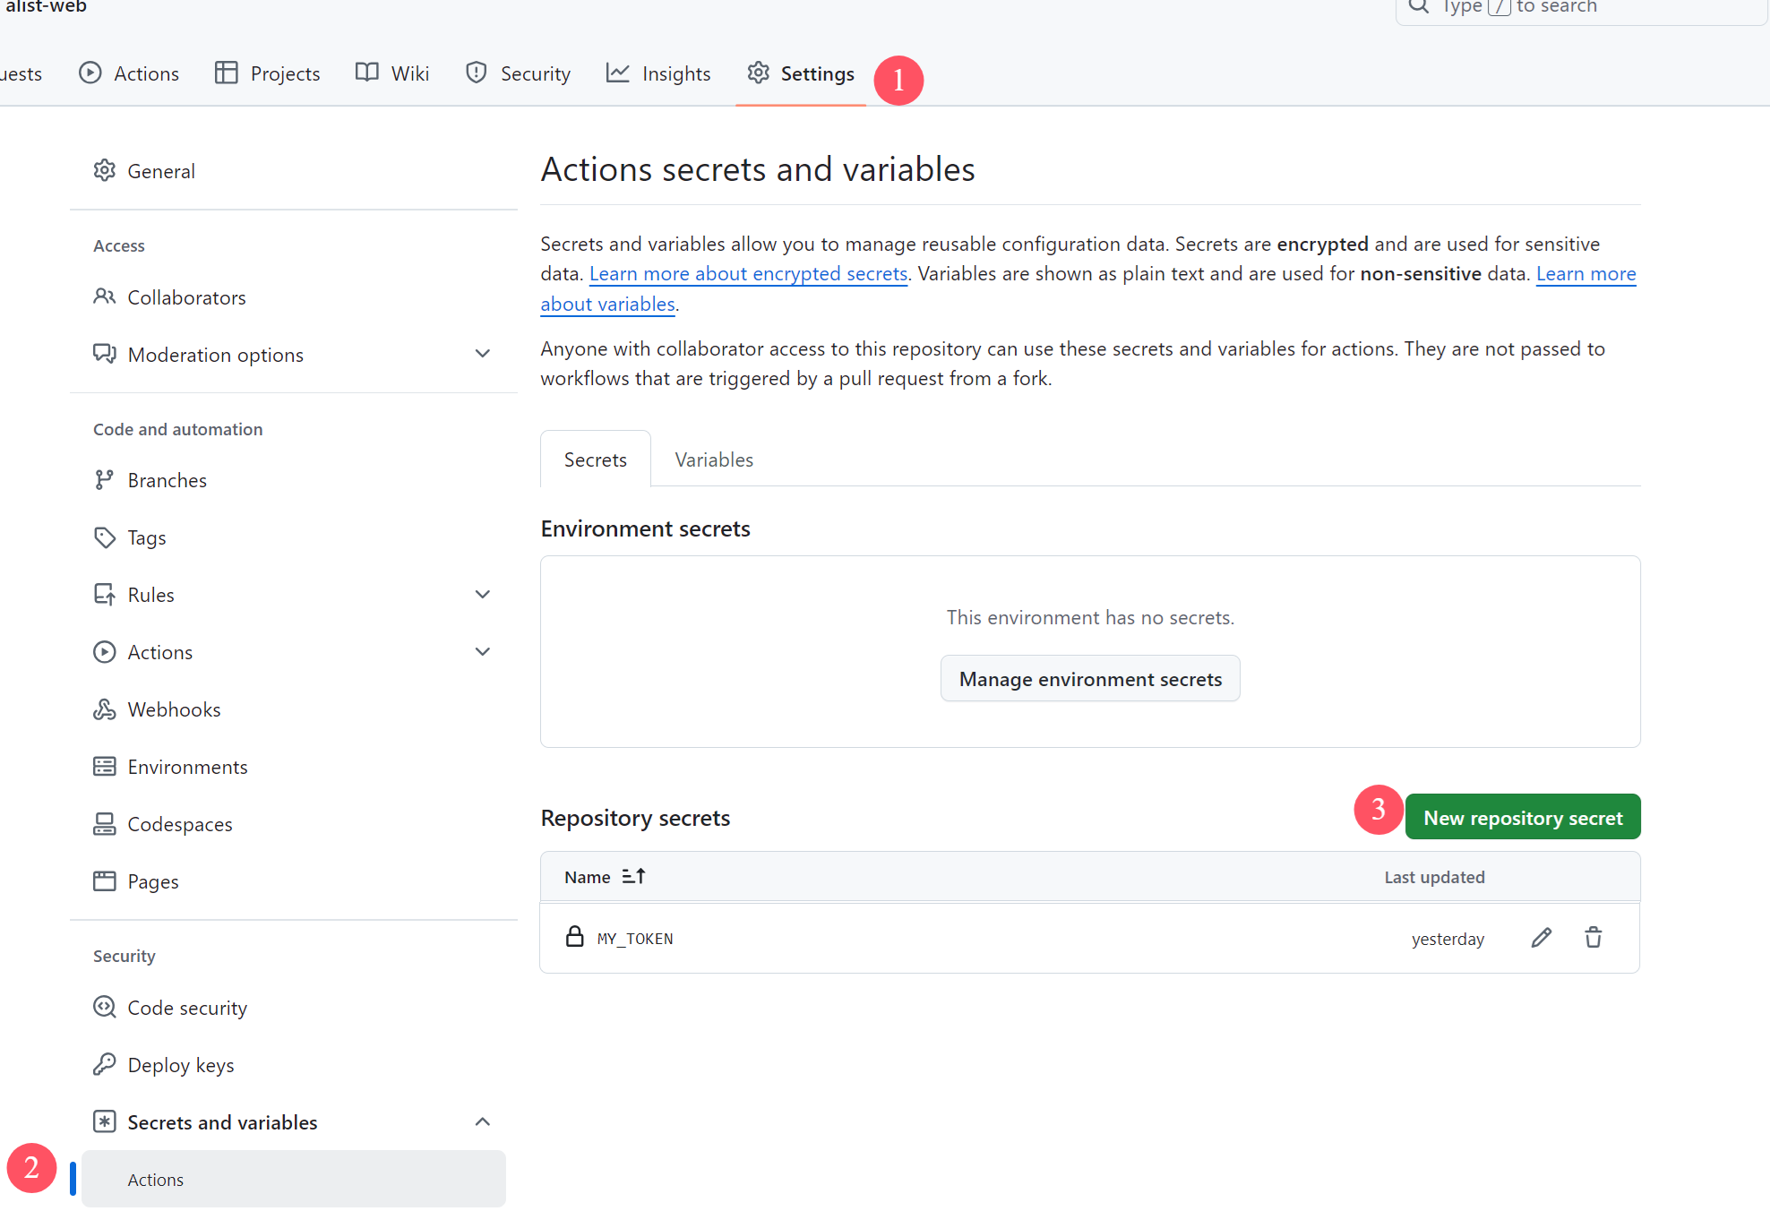Open the Insights tab
1770x1211 pixels.
click(x=658, y=73)
